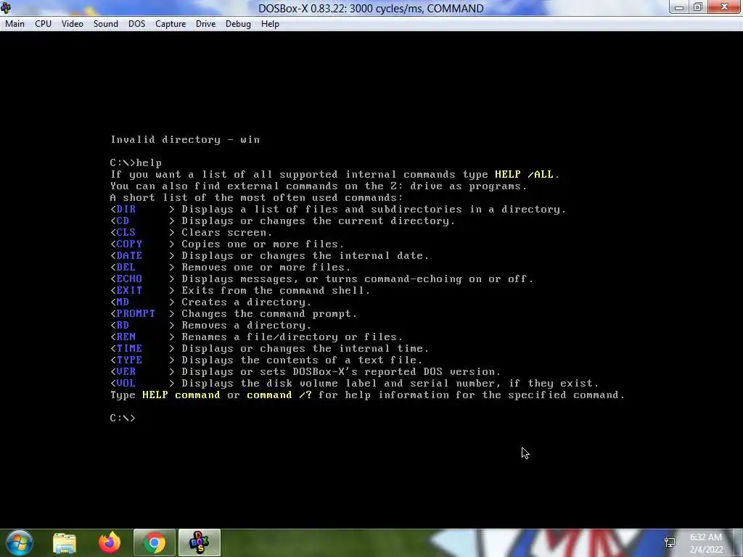
Task: Open the DOS menu
Action: tap(137, 24)
